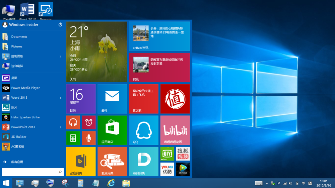Open the bilibili 哔哩哔哩动画 tile
Viewport: 335px width, 188px height.
175,130
